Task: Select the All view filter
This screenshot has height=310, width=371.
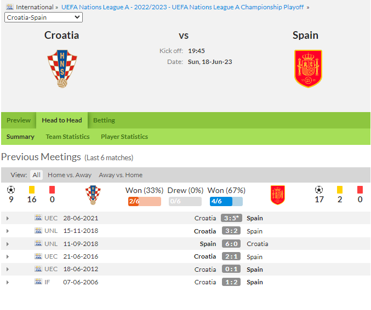Action: click(36, 175)
